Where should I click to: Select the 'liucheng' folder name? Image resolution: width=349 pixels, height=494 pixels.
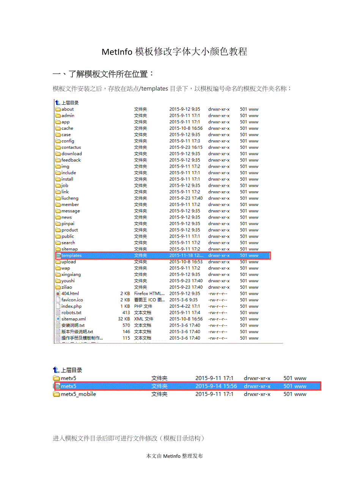70,198
